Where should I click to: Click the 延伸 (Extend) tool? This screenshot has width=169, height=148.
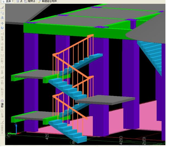click(x=2, y=37)
